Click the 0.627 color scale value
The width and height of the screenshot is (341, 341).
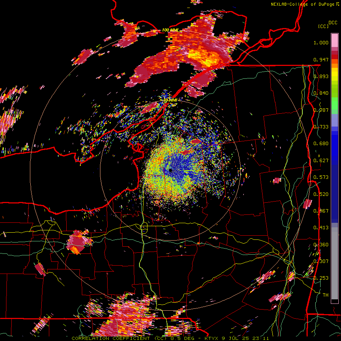pos(321,161)
